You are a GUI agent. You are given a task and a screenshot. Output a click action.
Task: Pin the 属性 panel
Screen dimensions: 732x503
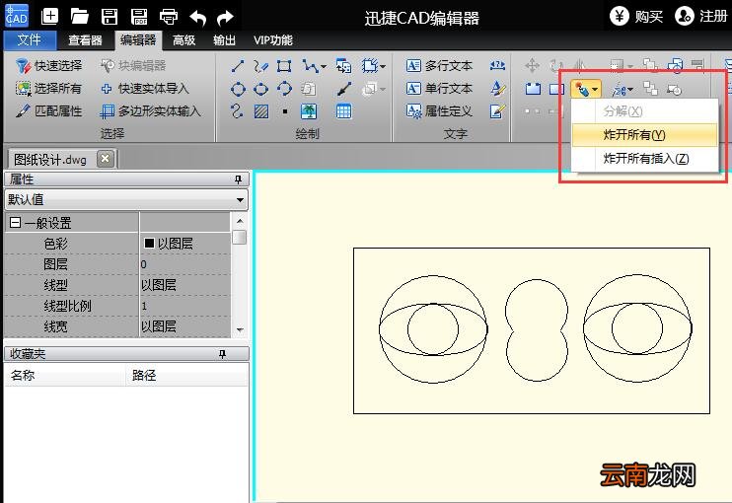click(x=238, y=180)
